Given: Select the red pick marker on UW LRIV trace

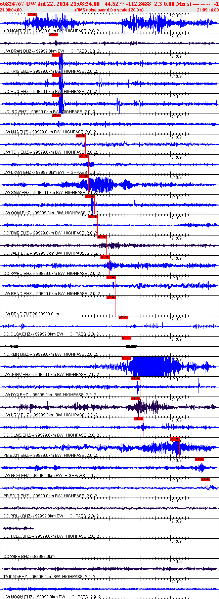Looking at the screenshot, I should tap(136, 399).
